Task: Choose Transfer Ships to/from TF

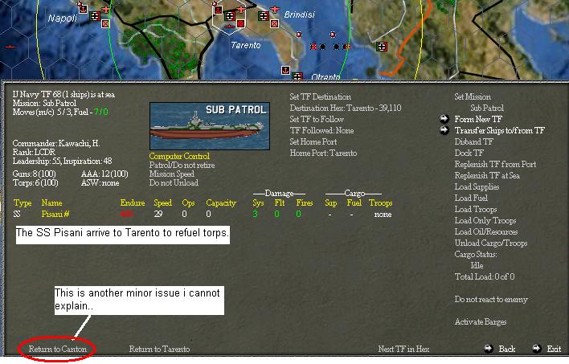Action: (x=500, y=130)
